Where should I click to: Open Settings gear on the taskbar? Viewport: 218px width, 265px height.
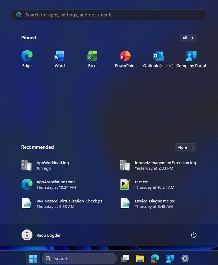[185, 259]
